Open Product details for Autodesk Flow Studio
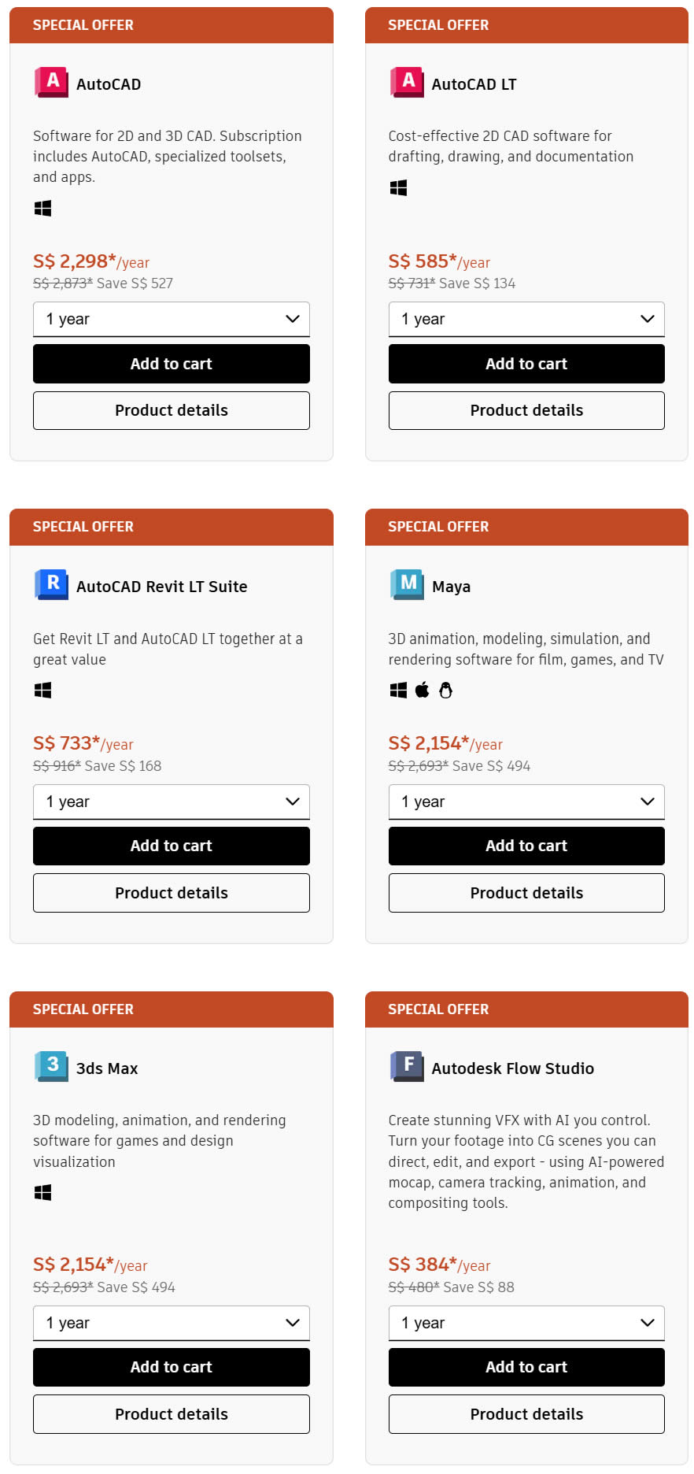 526,1414
